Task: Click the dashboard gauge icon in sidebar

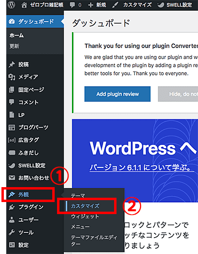Action: tap(12, 21)
